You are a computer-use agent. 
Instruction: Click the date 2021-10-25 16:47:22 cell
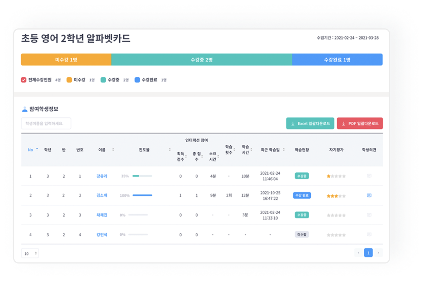(x=270, y=196)
